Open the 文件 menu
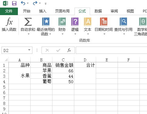Image resolution: width=147 pixels, height=114 pixels. pos(9,11)
